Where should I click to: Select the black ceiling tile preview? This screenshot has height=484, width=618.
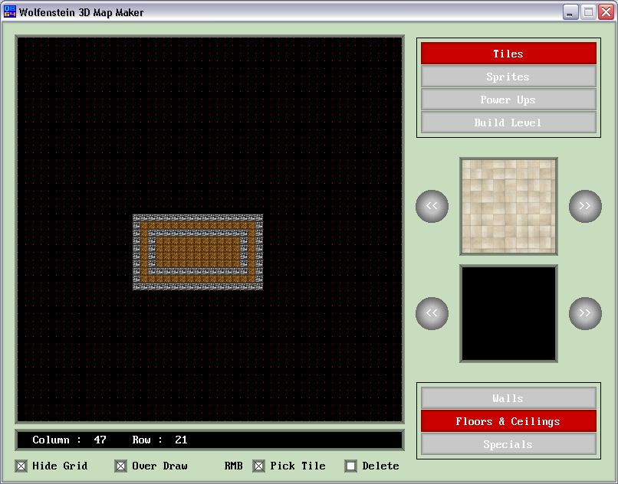[508, 313]
